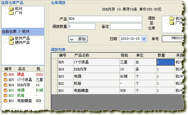Click the 杭州 folder icon in warehouse tree
This screenshot has height=115, width=188.
(x=11, y=8)
